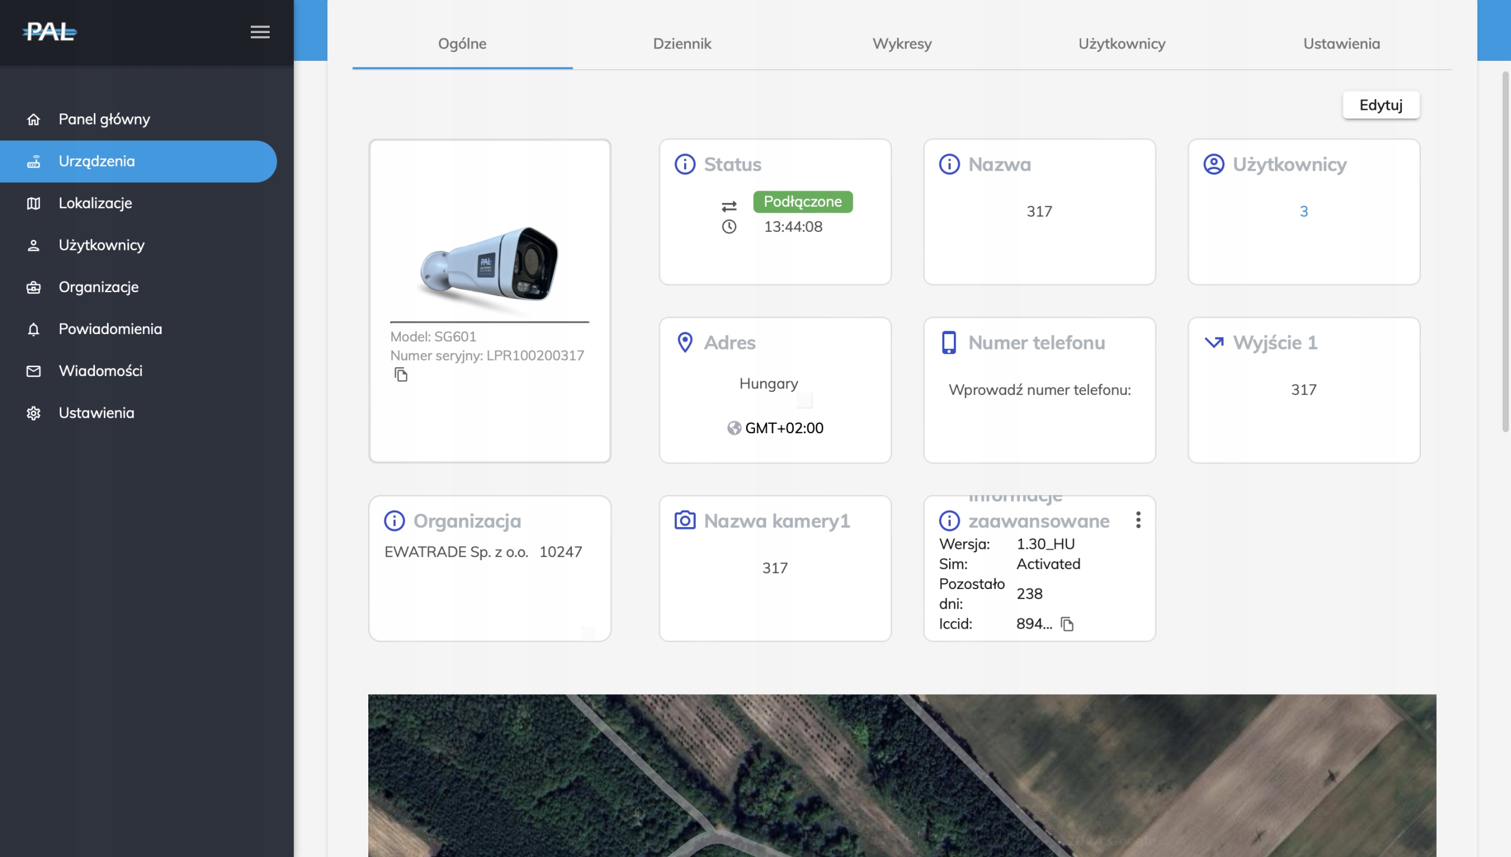Click the Nazwa kamery1 camera icon
The width and height of the screenshot is (1511, 857).
tap(685, 521)
